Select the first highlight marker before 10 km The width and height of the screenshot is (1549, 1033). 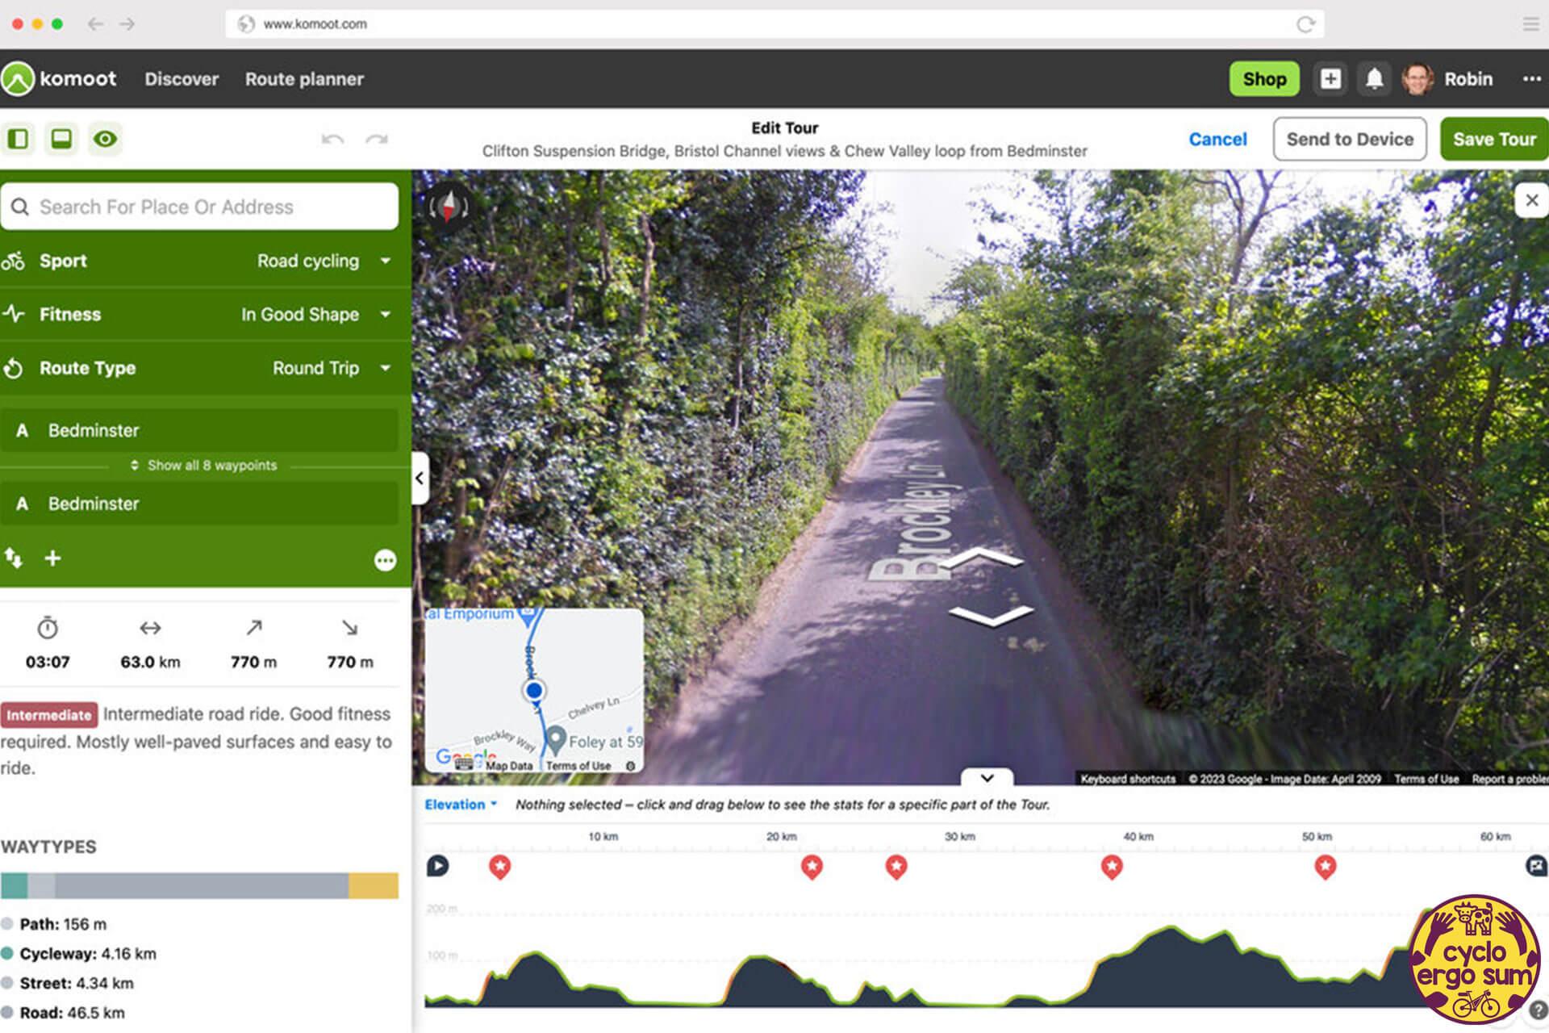[x=500, y=868]
